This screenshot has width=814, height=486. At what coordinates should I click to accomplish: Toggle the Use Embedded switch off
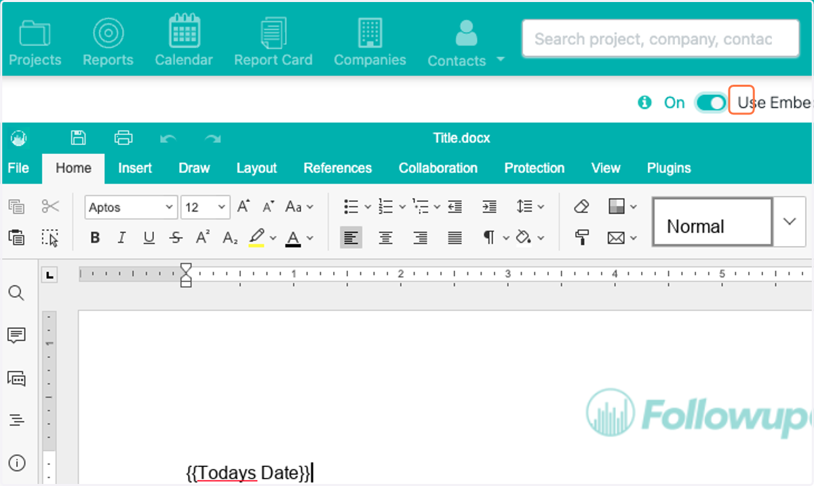click(x=710, y=102)
